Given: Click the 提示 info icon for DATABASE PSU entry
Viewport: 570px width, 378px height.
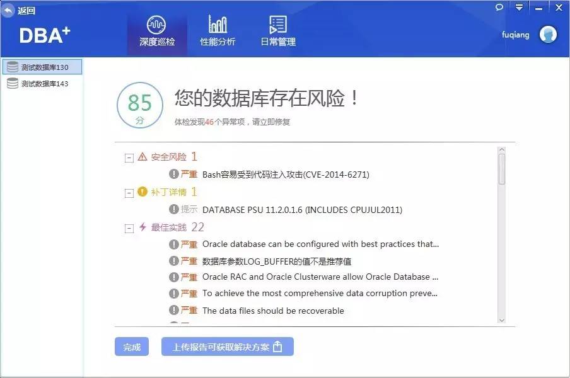Looking at the screenshot, I should pyautogui.click(x=175, y=209).
